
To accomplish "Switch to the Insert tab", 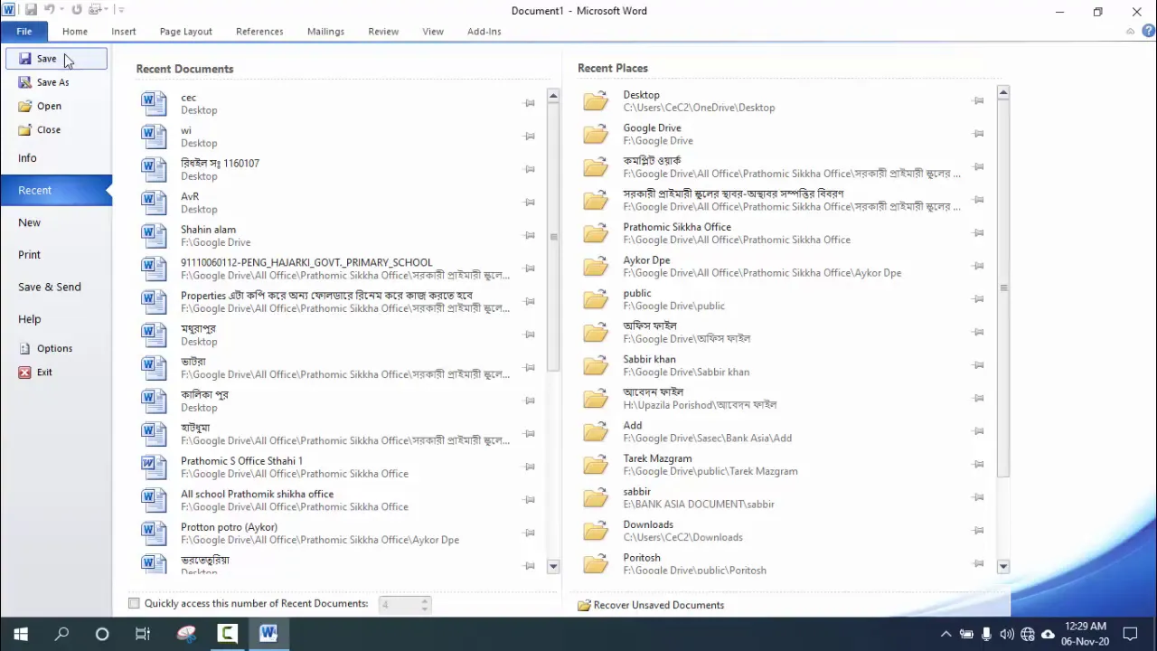I will tap(124, 31).
